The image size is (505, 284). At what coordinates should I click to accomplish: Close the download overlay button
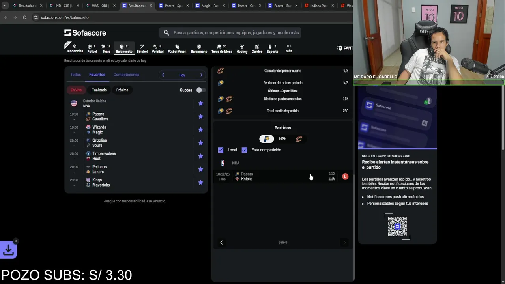16,241
